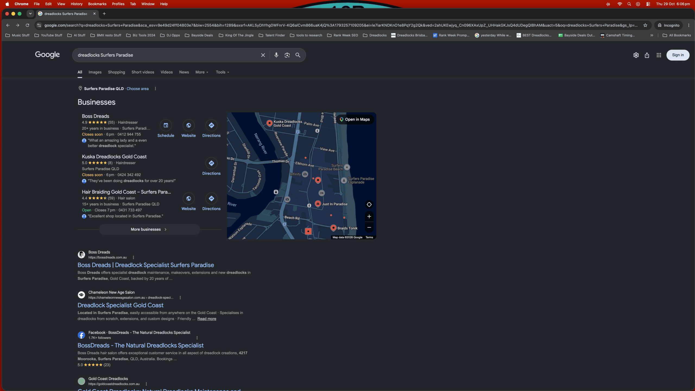View site information icon in the address bar
This screenshot has height=391, width=695.
tap(39, 25)
